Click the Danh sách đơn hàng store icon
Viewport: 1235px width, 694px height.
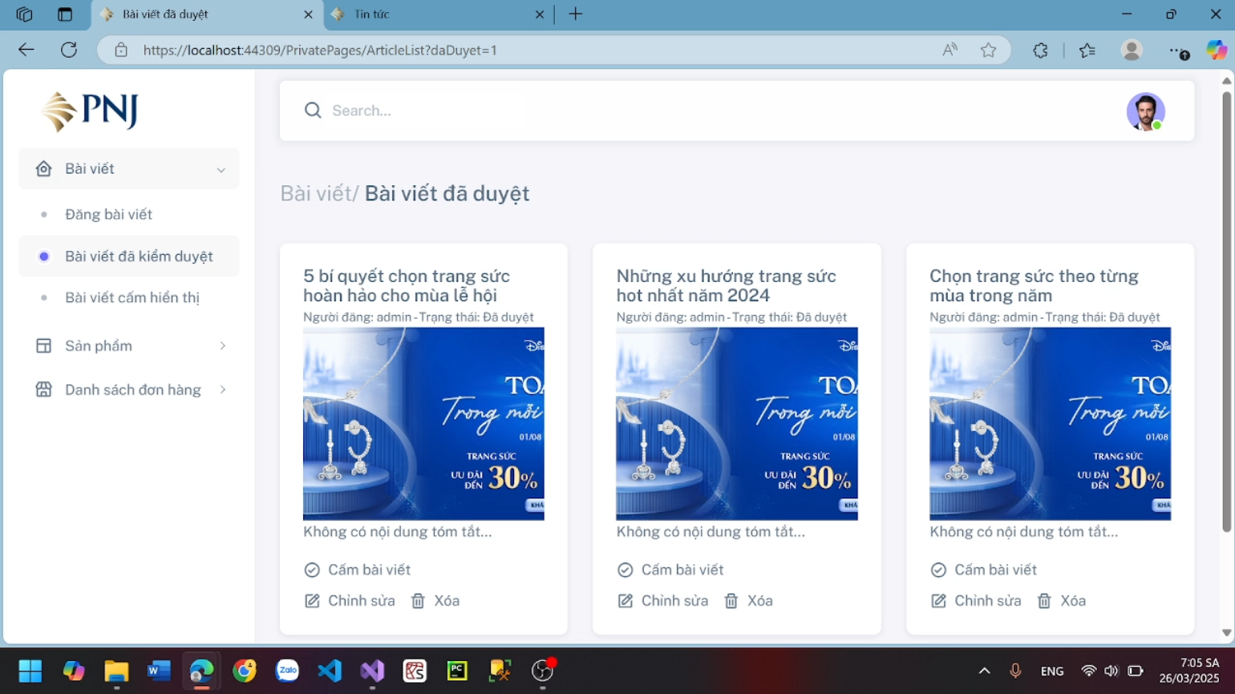click(x=44, y=389)
